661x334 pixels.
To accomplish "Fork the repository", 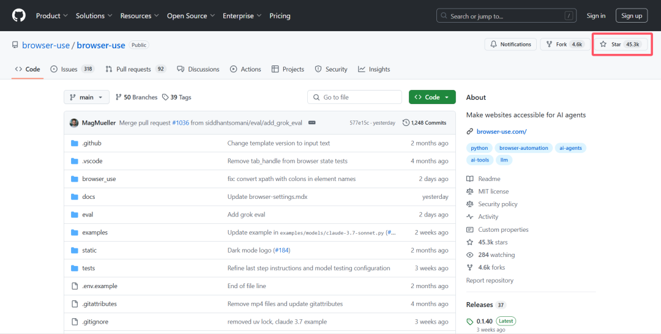I will point(564,44).
